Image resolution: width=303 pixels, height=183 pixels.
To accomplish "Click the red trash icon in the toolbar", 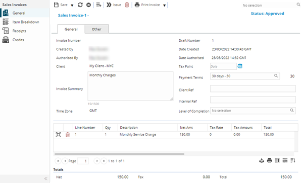I will click(x=127, y=5).
